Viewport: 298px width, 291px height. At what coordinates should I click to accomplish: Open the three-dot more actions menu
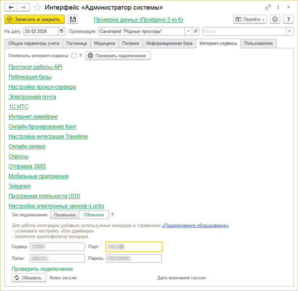[x=278, y=7]
